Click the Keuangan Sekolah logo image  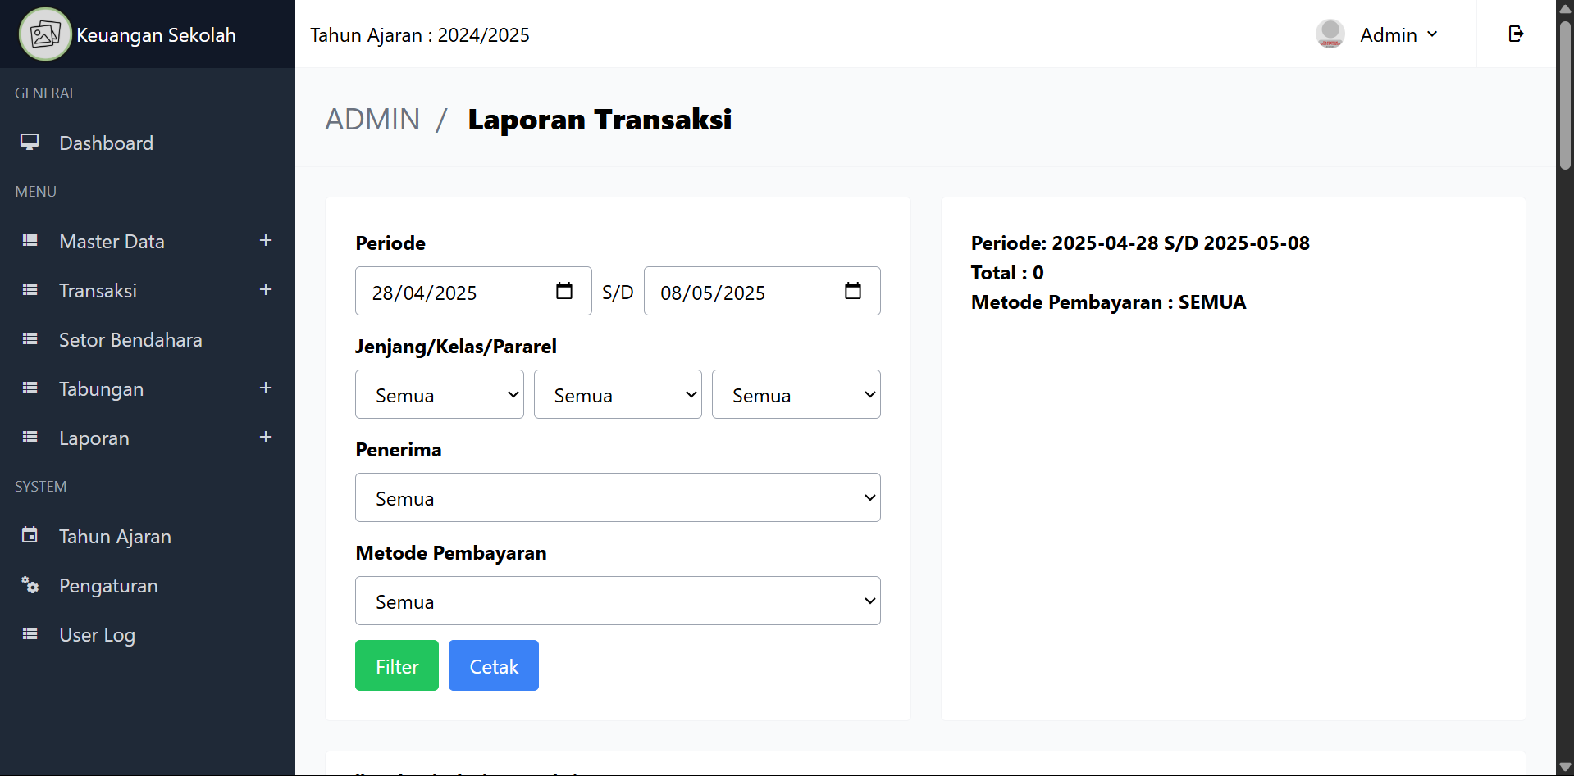click(x=45, y=34)
